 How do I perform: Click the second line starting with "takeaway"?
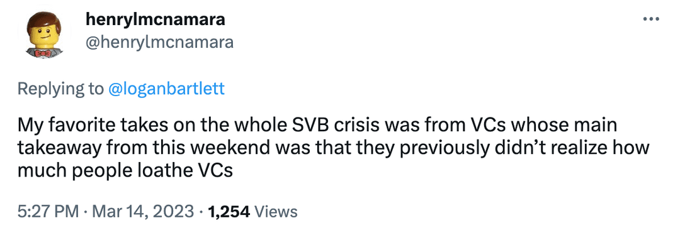point(333,148)
